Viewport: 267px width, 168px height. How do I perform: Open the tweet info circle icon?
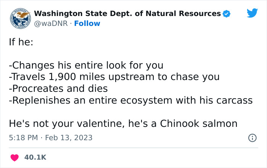click(252, 138)
